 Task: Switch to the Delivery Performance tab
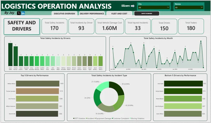tap(92, 14)
